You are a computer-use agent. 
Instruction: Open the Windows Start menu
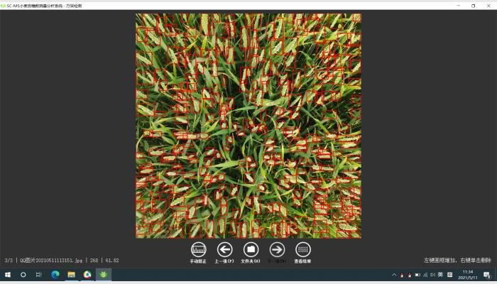8,275
